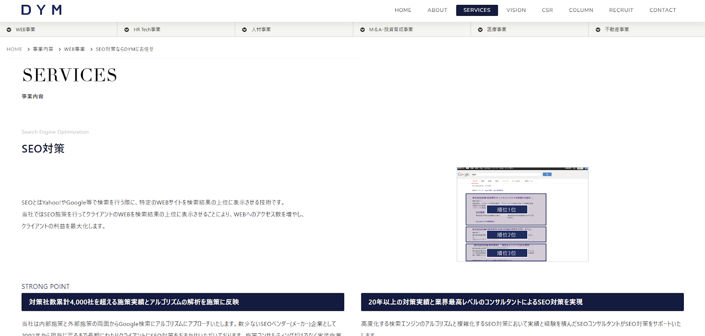Screen dimensions: 705x336
Task: Click the SEO対策ならDYMにお任せ breadcrumb
Action: click(124, 49)
